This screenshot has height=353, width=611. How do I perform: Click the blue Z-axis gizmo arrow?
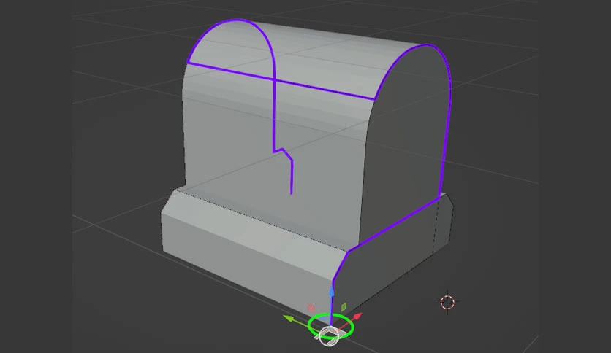coord(331,292)
